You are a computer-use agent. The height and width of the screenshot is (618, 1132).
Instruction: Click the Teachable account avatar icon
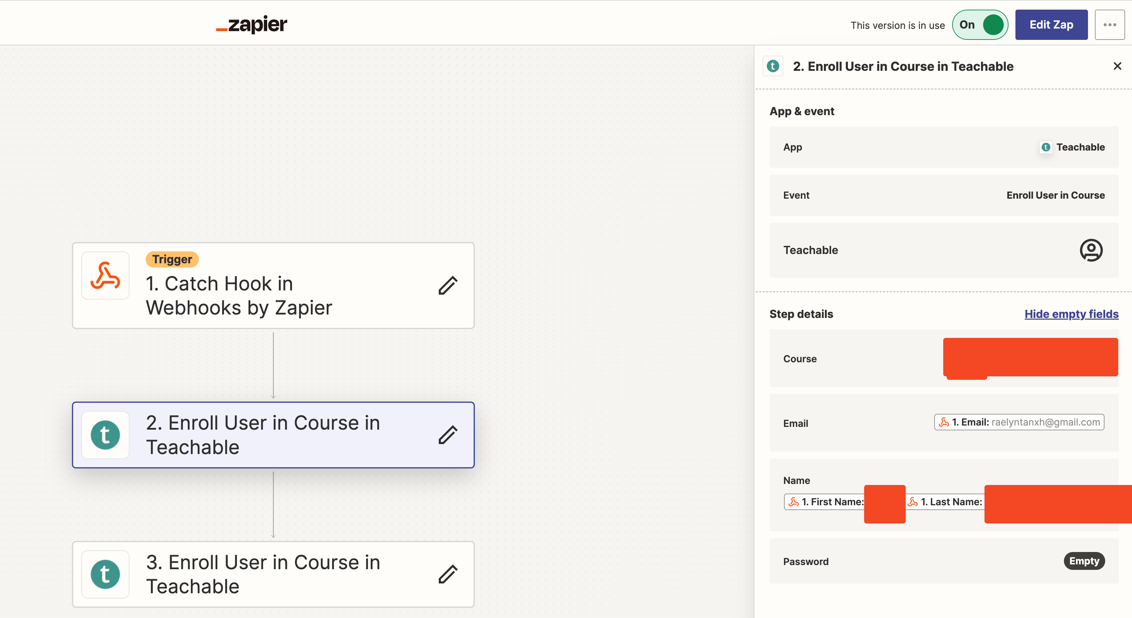(x=1091, y=250)
